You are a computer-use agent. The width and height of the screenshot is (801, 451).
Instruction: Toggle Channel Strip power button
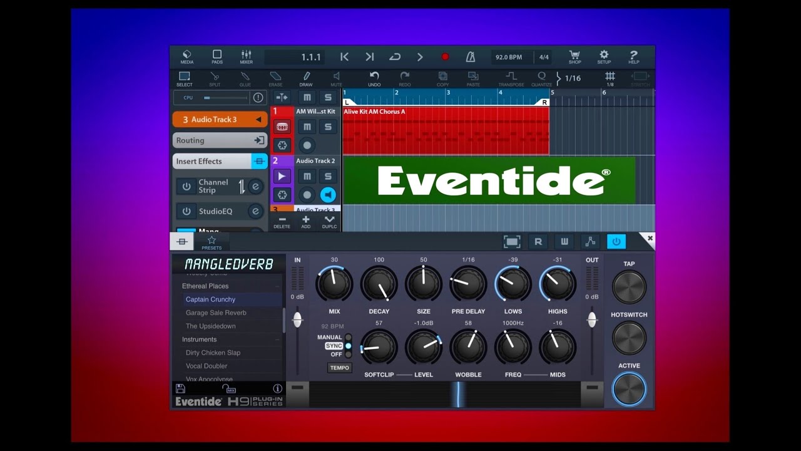click(x=186, y=187)
